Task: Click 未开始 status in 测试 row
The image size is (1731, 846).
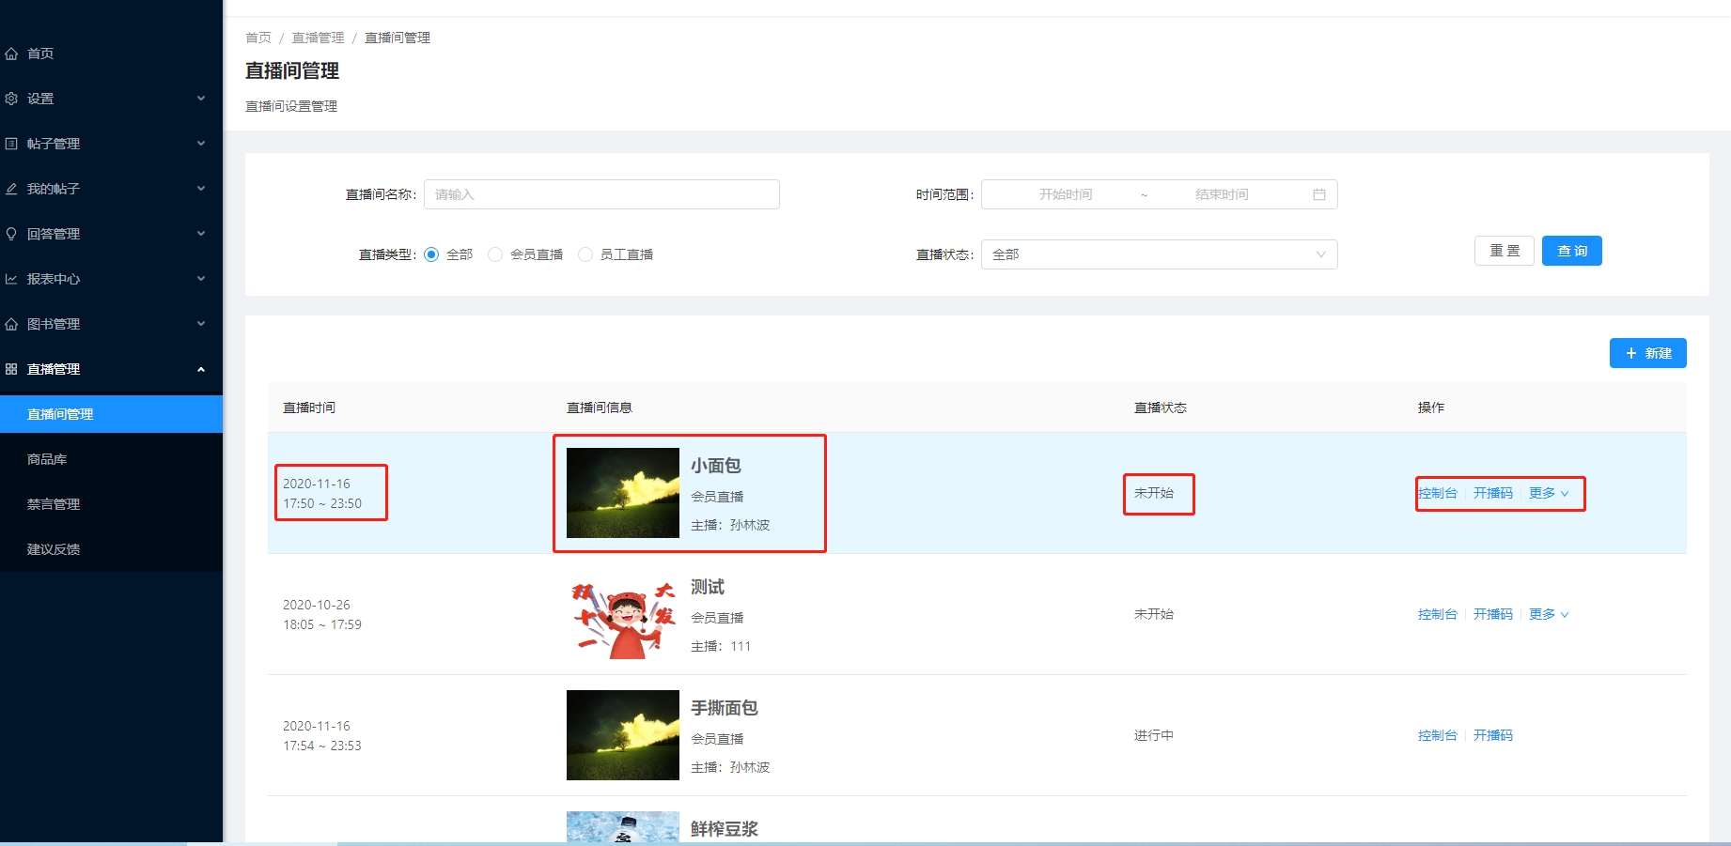Action: pyautogui.click(x=1154, y=614)
